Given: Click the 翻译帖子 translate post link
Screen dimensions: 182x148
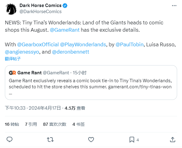Looking at the screenshot, I should (13, 59).
